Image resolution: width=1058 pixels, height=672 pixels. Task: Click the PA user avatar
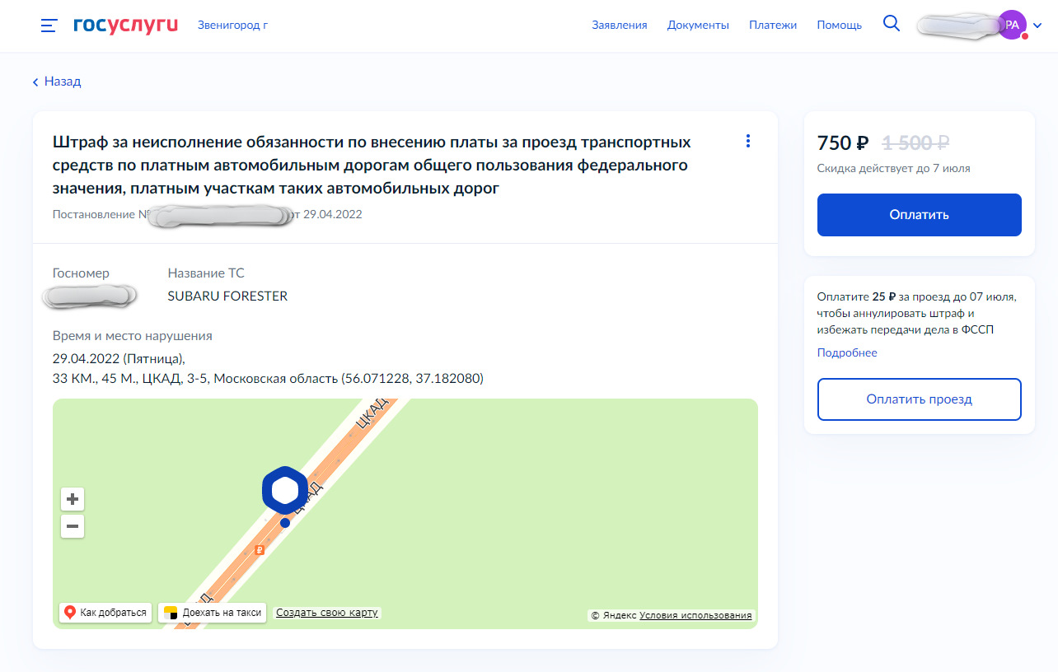(1013, 25)
